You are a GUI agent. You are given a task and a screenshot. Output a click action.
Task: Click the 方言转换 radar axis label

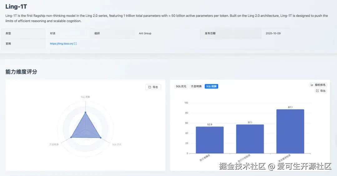click(54, 144)
